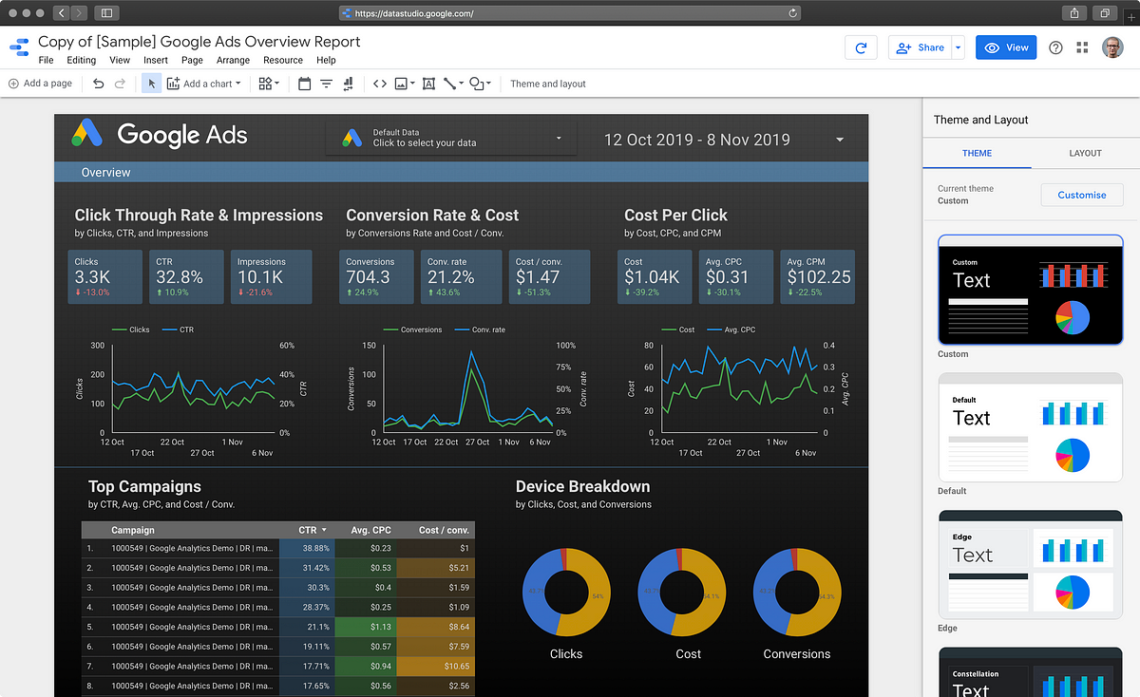1140x697 pixels.
Task: Click the Overview page banner
Action: click(x=462, y=173)
